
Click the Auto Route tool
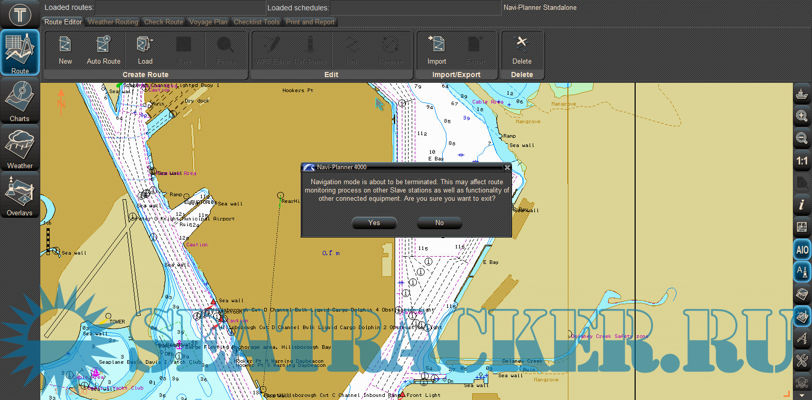[x=103, y=50]
